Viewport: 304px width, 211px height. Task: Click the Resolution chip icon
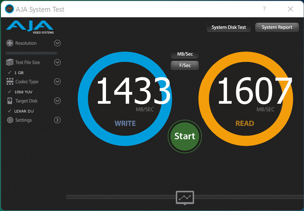click(10, 43)
